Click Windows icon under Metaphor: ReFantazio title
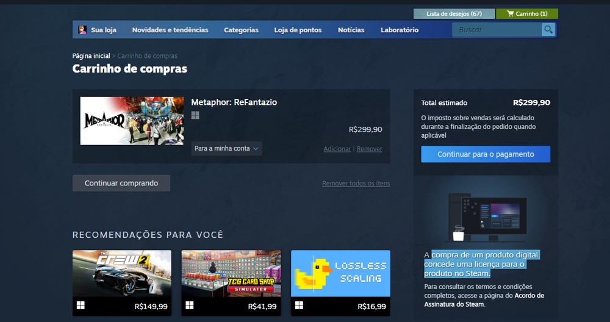610x322 pixels. tap(195, 115)
